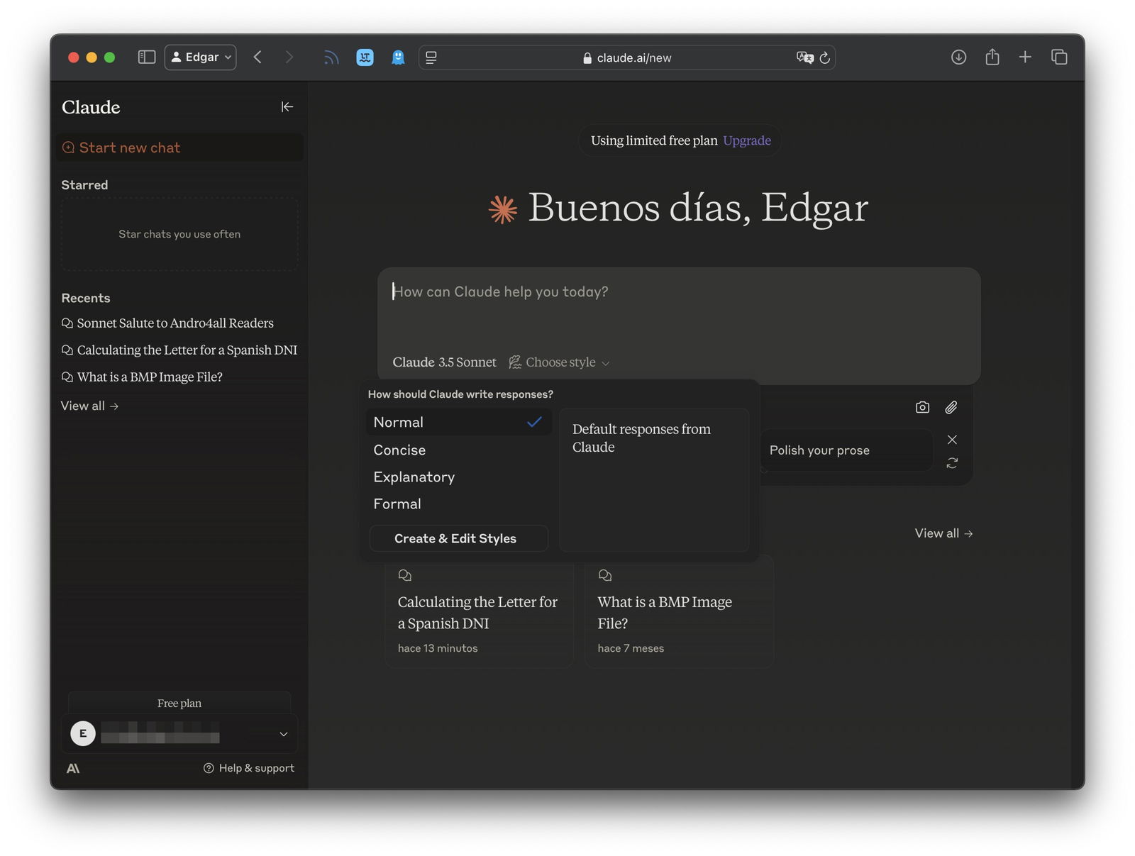Open the blue translate extension icon
Viewport: 1135px width, 856px height.
point(365,57)
